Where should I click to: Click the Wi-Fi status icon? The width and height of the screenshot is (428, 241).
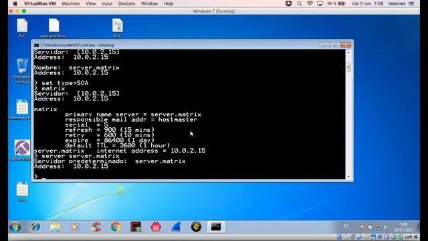pos(310,3)
